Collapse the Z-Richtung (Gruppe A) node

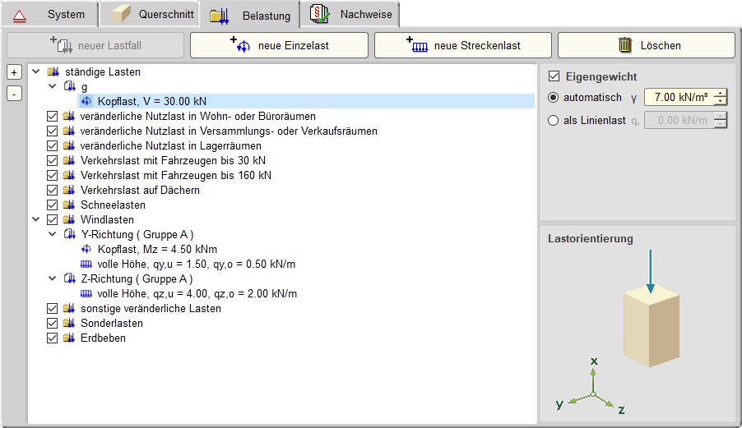point(53,278)
